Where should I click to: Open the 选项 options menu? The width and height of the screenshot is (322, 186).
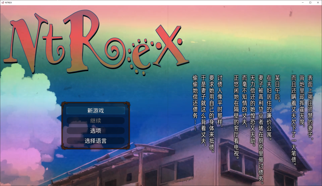click(x=95, y=131)
